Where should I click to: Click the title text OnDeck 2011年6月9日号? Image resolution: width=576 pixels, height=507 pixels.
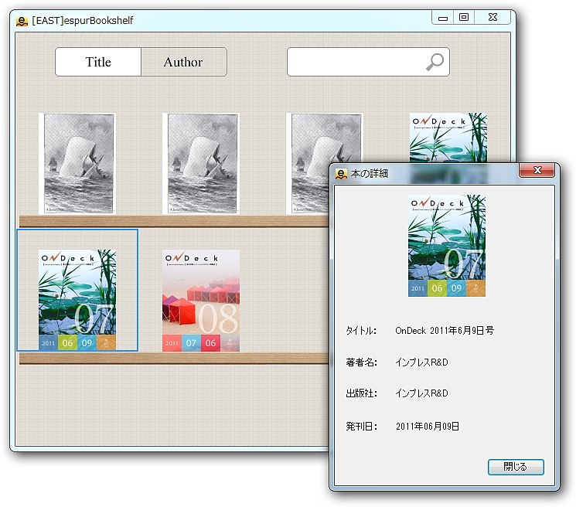(x=445, y=331)
